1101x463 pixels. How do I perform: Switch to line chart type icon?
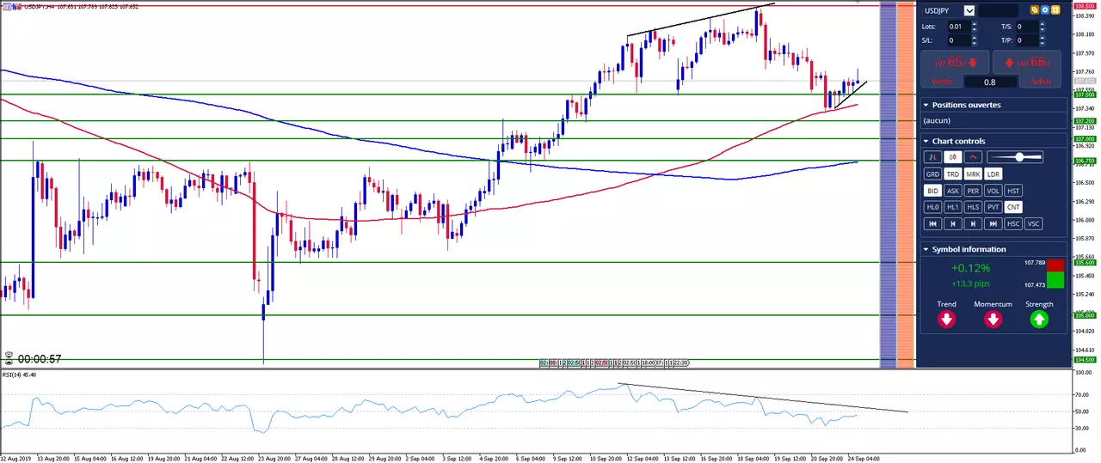pyautogui.click(x=974, y=157)
